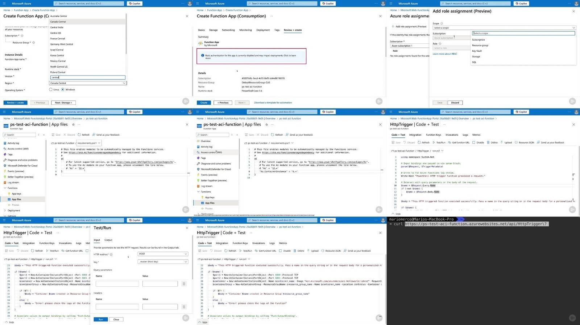The width and height of the screenshot is (580, 325).
Task: Click Discard icon in the 'using namespace System.Net' frame
Action: coord(405,142)
